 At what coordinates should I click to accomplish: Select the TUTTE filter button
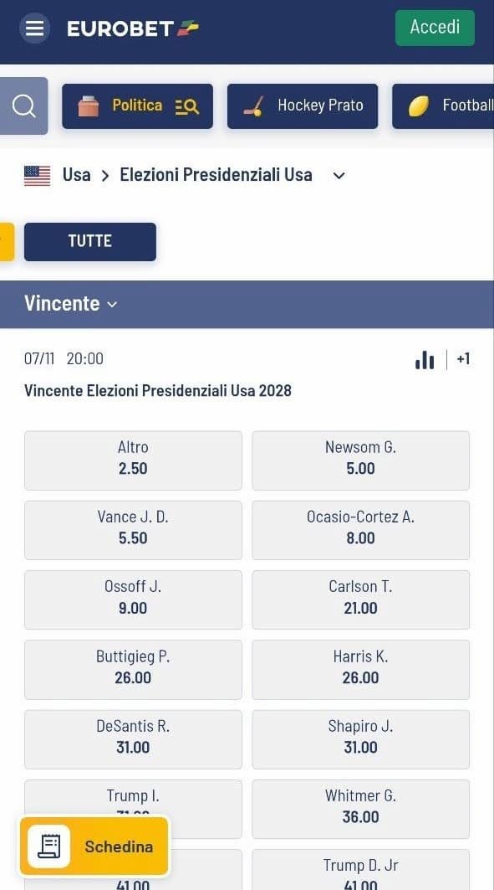point(90,242)
